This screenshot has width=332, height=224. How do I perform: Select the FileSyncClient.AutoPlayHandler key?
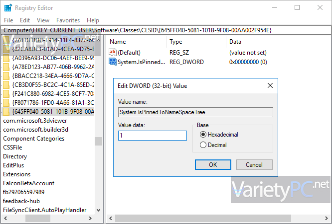tap(45, 210)
